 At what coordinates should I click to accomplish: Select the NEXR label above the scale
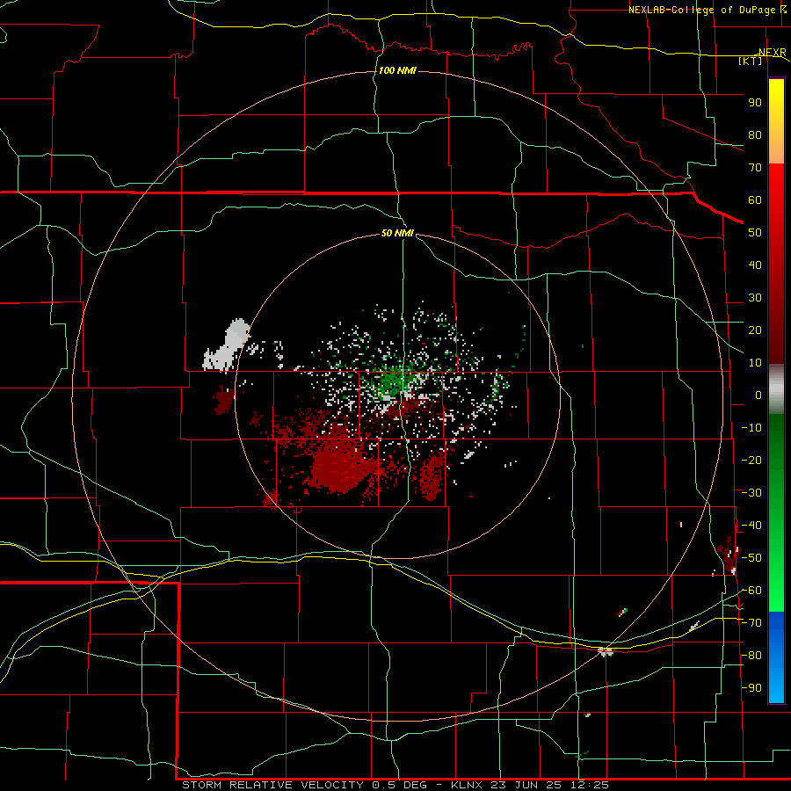(773, 53)
